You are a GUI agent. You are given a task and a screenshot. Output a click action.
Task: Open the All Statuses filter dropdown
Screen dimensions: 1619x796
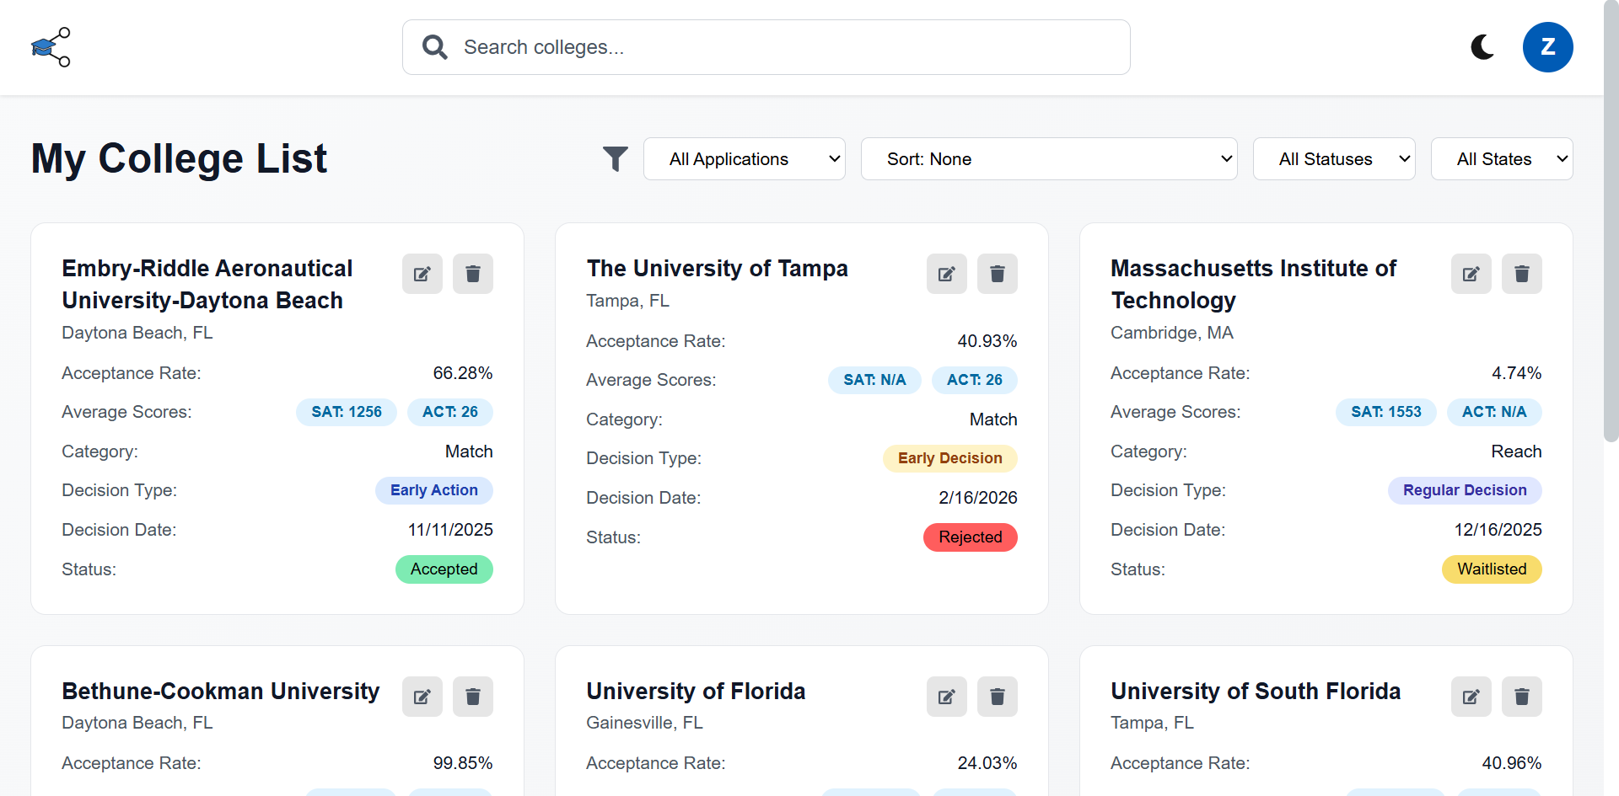[x=1334, y=159]
